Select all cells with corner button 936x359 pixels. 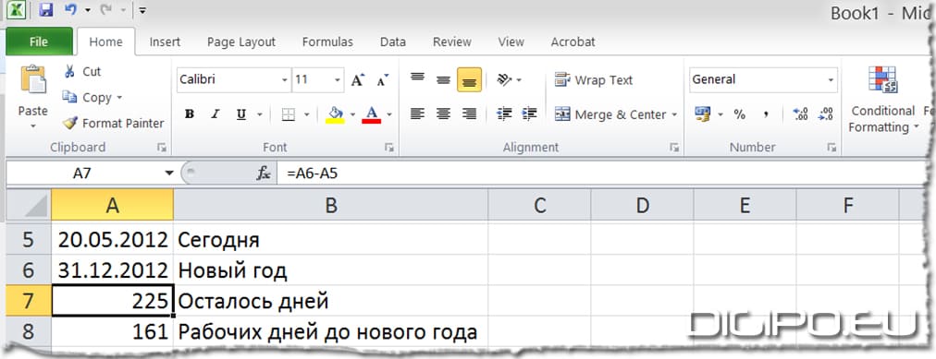[x=29, y=206]
